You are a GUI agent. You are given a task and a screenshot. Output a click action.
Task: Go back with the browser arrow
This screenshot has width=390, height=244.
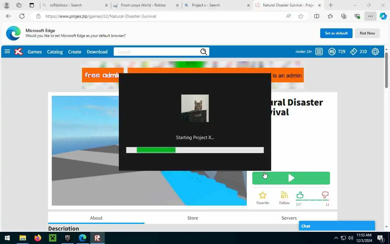[9, 16]
